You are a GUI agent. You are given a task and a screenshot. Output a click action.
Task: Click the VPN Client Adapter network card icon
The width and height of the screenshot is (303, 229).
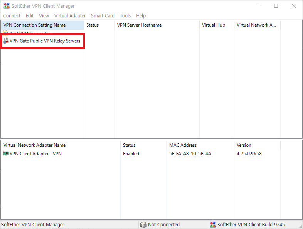click(x=6, y=154)
